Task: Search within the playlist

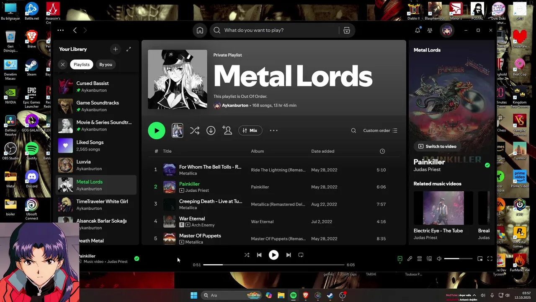Action: coord(353,130)
